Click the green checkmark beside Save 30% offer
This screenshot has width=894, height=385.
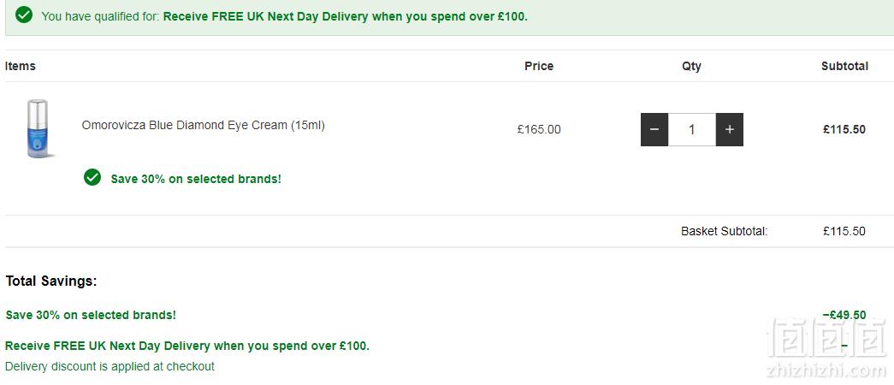pos(92,178)
